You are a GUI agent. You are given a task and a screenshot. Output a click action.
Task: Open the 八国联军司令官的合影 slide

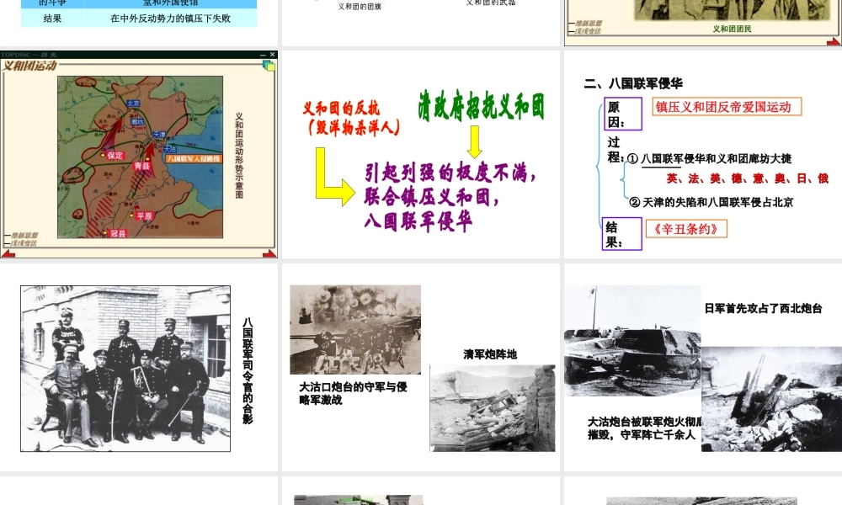pos(139,368)
